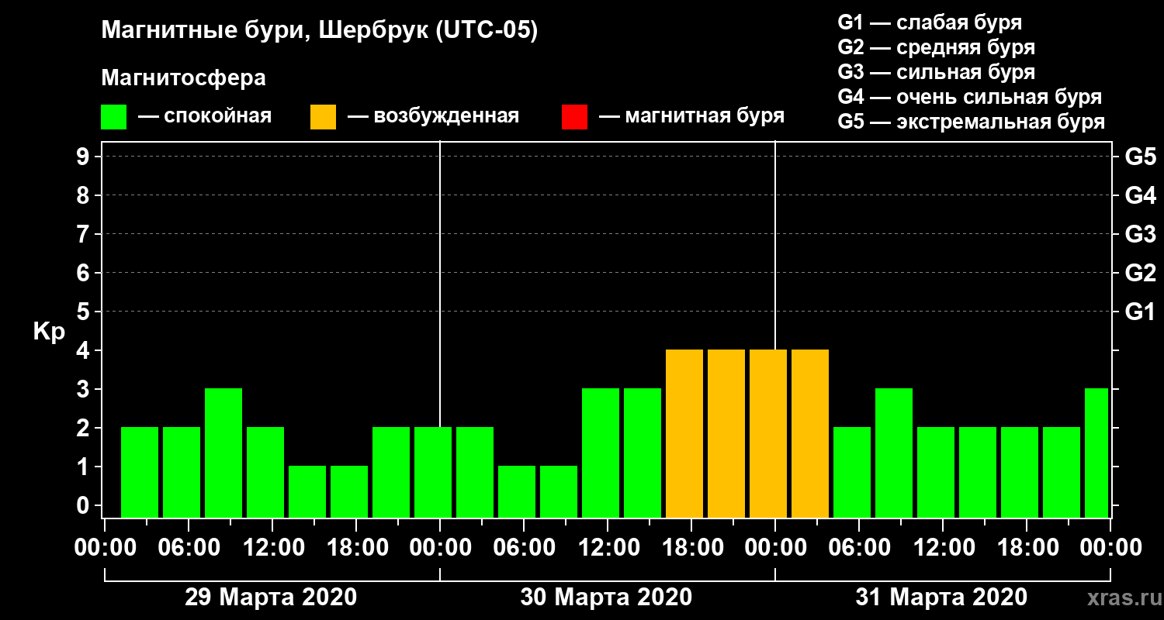Click the 'G1 — слабая буря' legend entry
This screenshot has height=620, width=1164.
pyautogui.click(x=930, y=22)
